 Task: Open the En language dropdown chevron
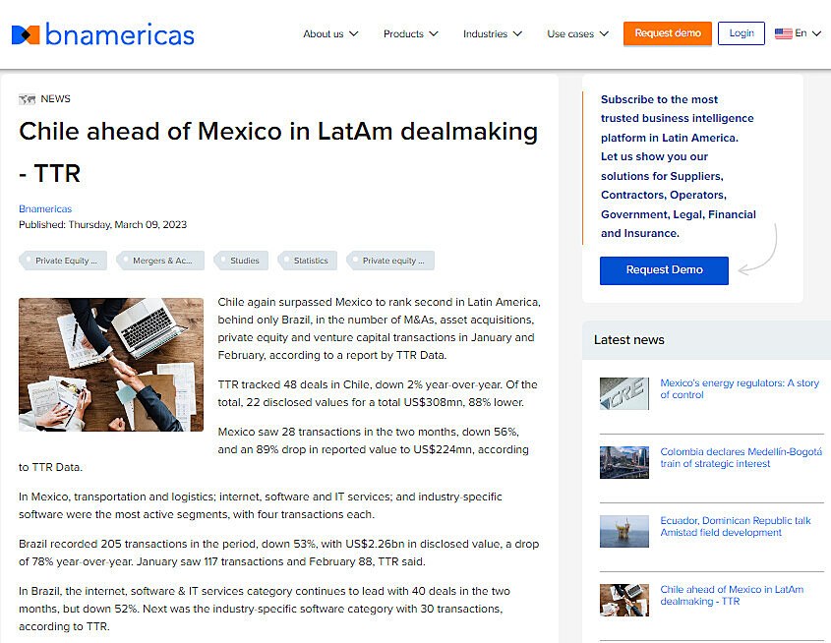click(816, 33)
